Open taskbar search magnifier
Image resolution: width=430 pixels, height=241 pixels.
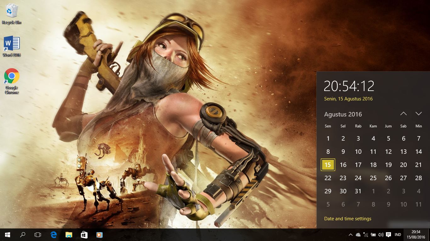tap(23, 235)
